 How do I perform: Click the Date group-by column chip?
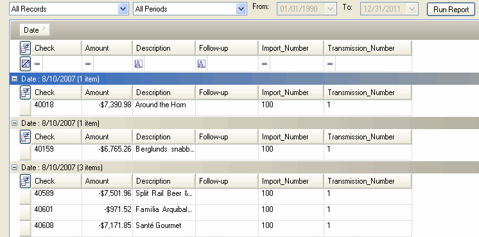[x=35, y=30]
